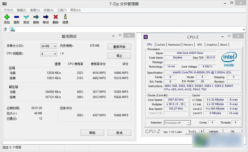Click the Bus Speed 100.27 MHz value
The width and height of the screenshot is (248, 152).
pyautogui.click(x=176, y=109)
